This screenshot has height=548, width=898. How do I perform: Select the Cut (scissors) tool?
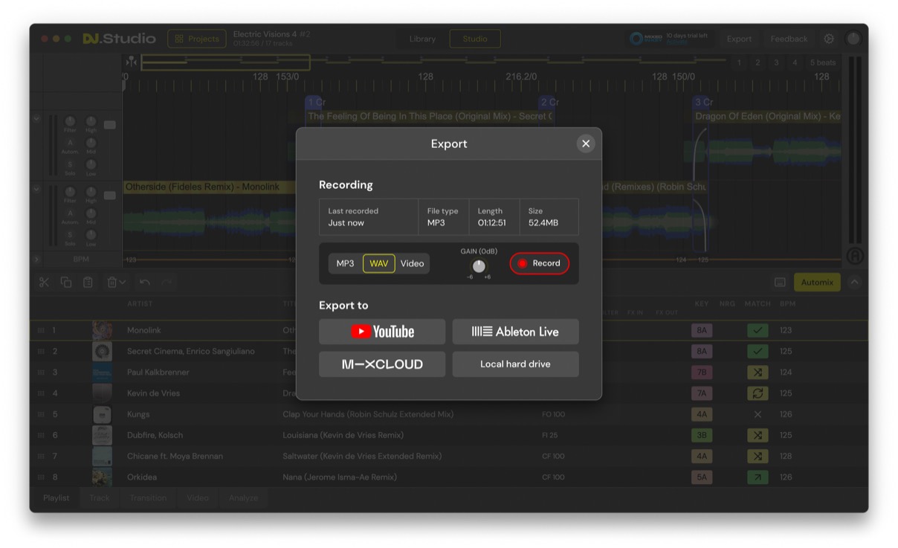point(44,283)
